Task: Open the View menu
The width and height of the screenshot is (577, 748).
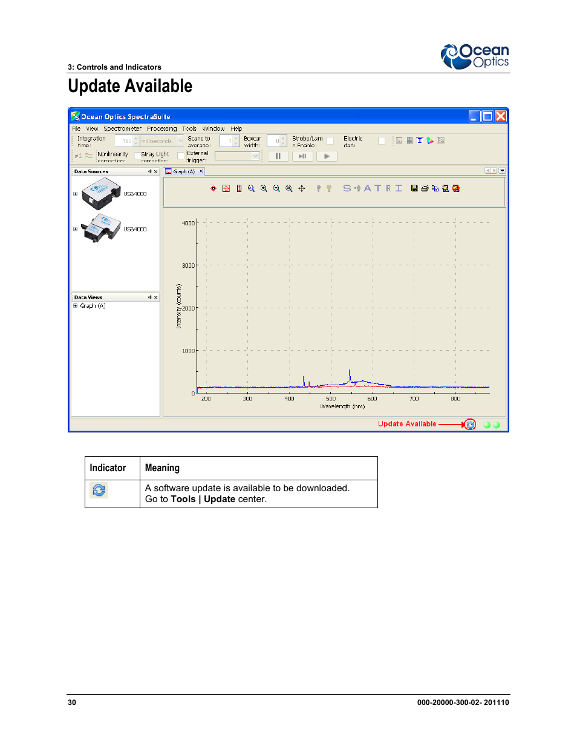Action: click(x=92, y=128)
